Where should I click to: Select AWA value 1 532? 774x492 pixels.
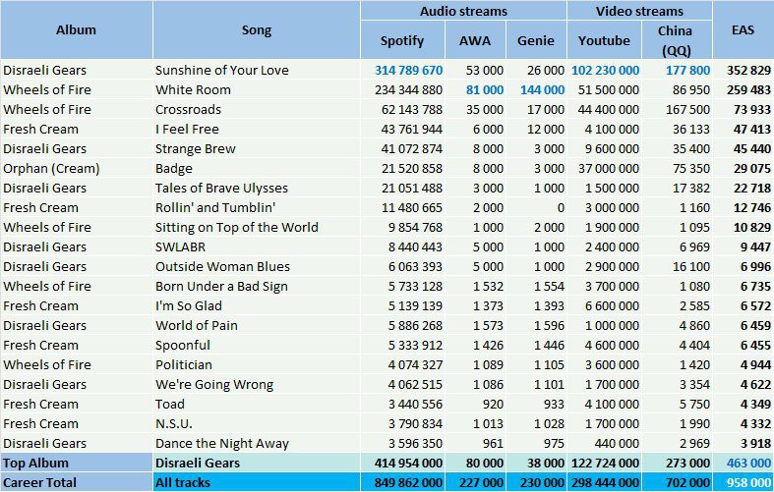tap(488, 287)
